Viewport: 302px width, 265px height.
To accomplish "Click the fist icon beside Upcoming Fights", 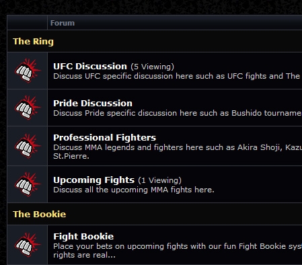I will (x=28, y=184).
